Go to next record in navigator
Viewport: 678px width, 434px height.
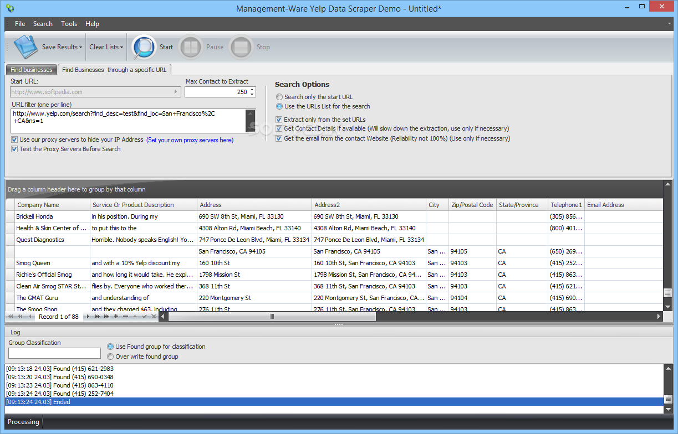point(88,317)
